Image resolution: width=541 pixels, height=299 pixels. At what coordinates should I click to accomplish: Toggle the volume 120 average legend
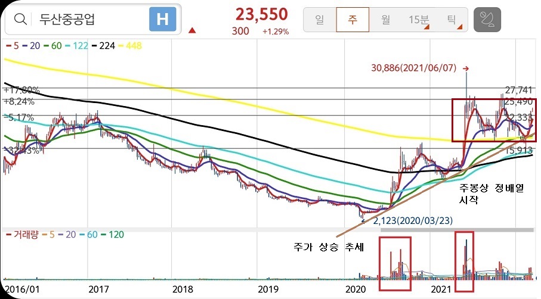click(x=113, y=235)
